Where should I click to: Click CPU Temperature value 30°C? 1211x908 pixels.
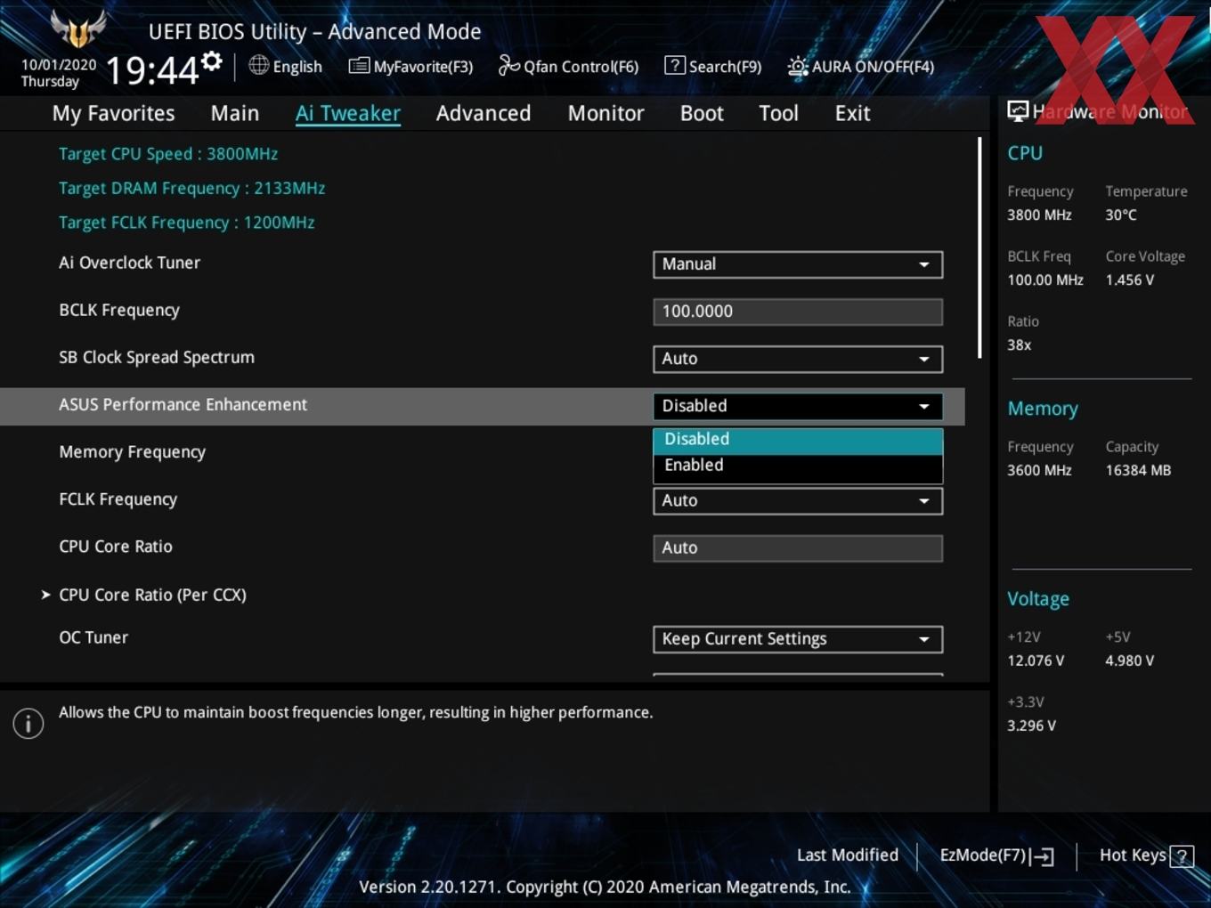pos(1121,215)
